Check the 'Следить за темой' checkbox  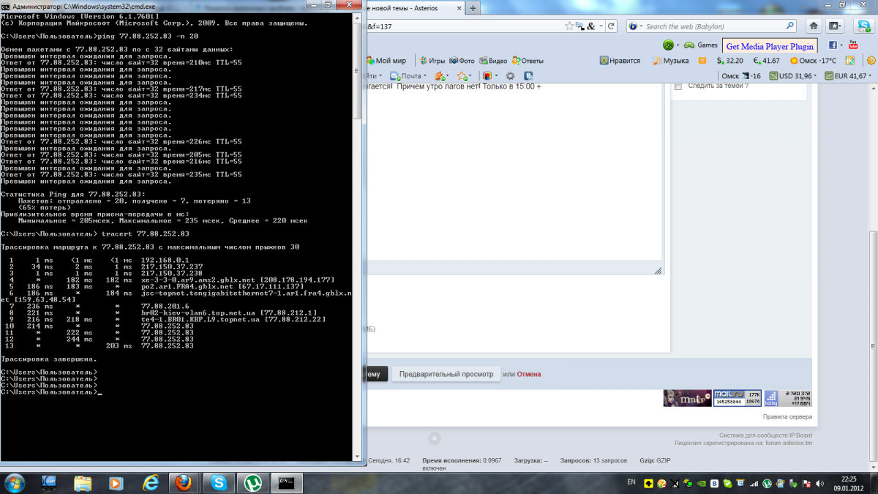(x=678, y=86)
